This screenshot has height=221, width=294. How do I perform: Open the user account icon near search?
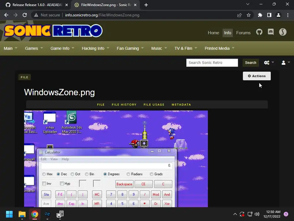(x=283, y=62)
